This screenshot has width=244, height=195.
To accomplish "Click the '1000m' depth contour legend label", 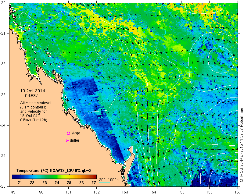I will coord(113,179).
